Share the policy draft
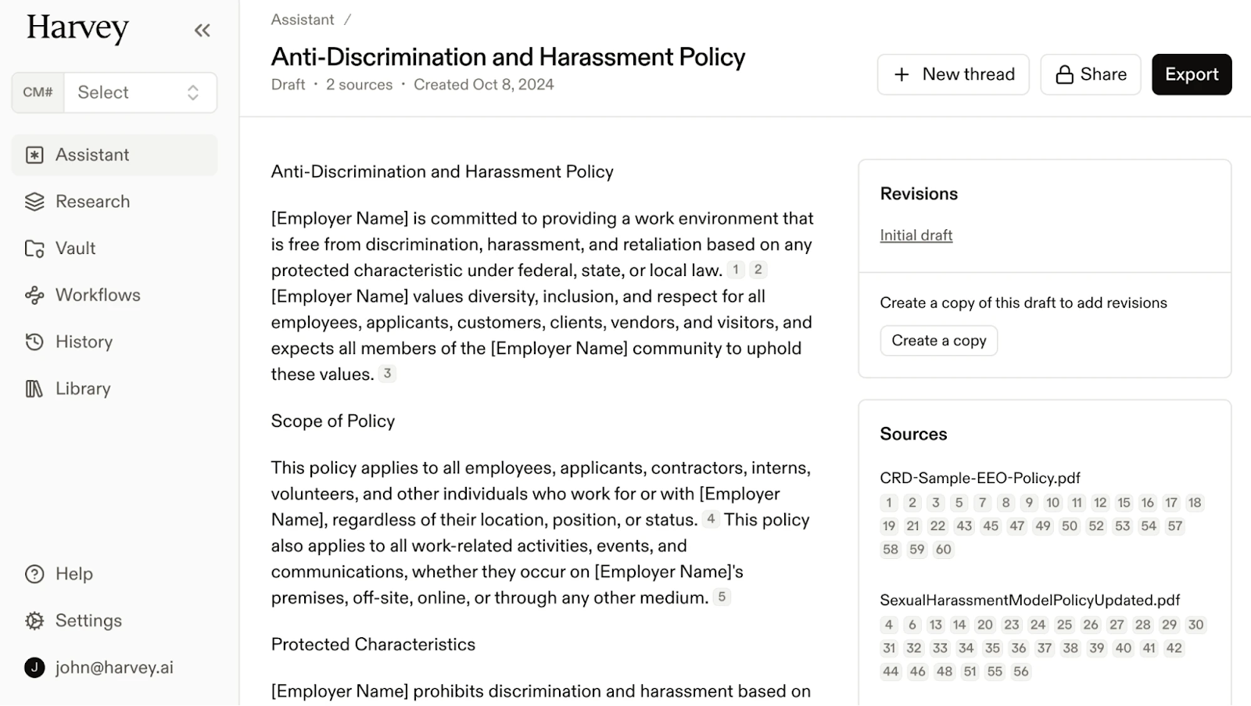 tap(1090, 74)
